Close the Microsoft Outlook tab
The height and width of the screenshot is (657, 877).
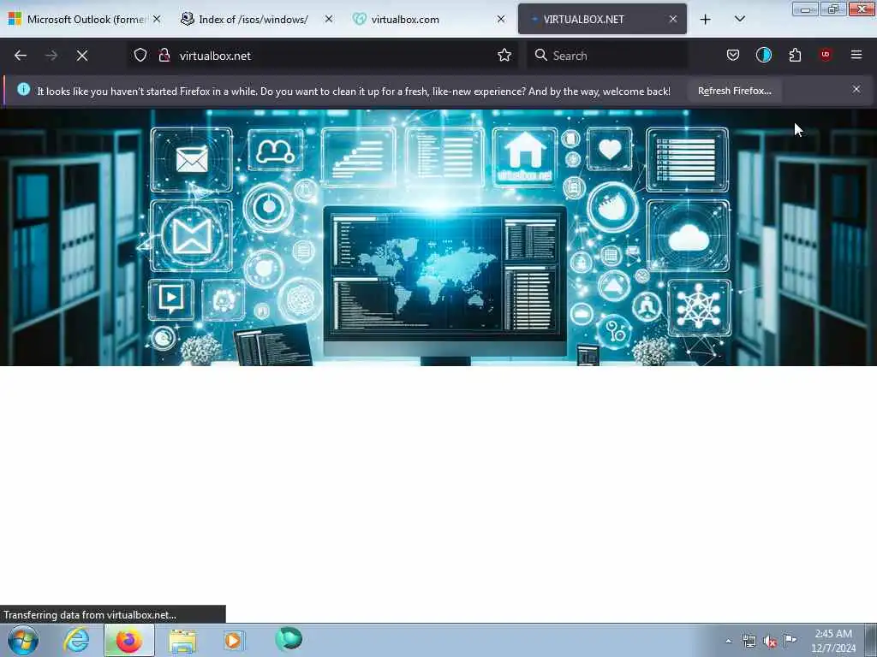click(158, 19)
